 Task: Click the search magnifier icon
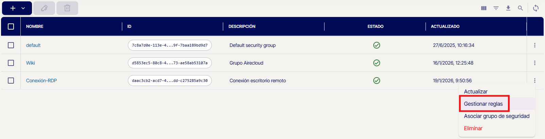[520, 8]
